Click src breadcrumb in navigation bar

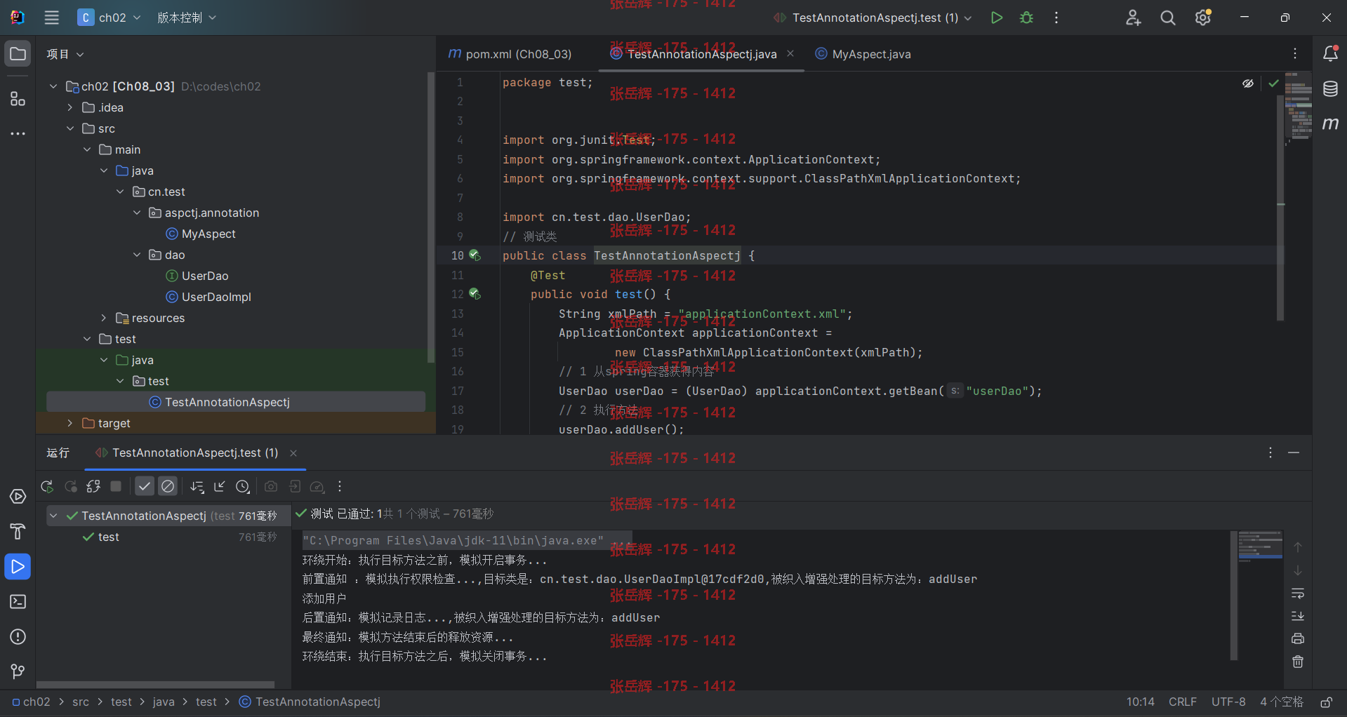pyautogui.click(x=81, y=702)
